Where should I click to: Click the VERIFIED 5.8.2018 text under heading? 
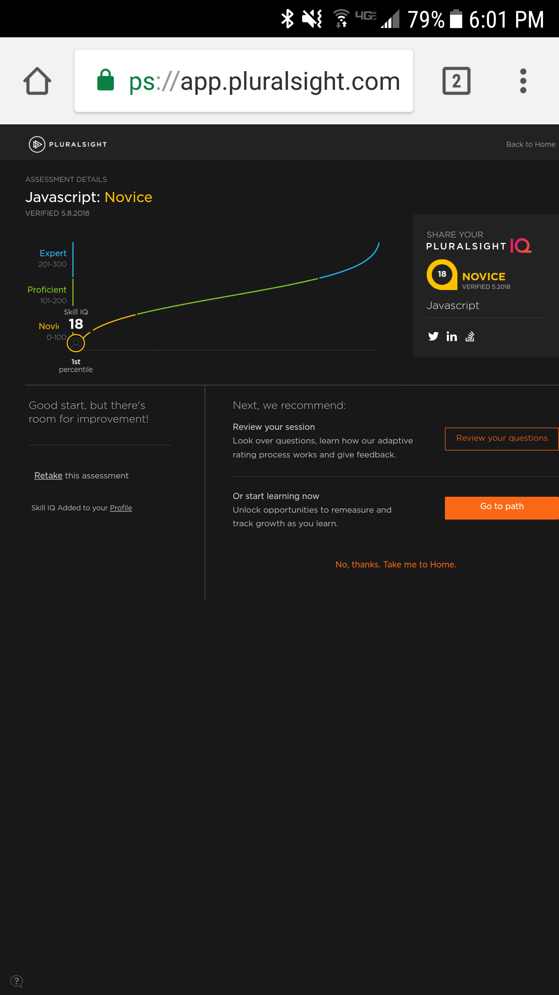click(x=57, y=213)
